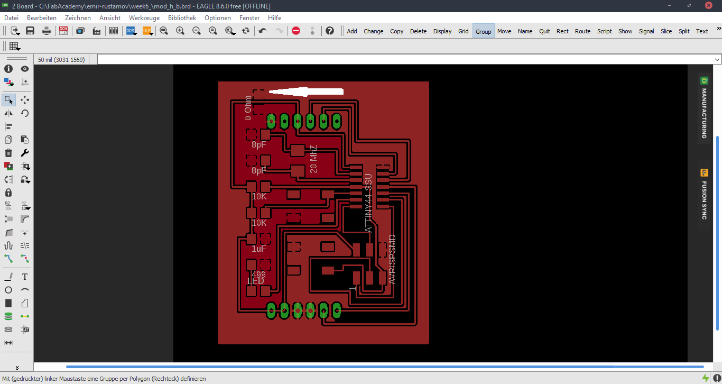Click the Ratsnest lightning status icon
Screen dimensions: 723x384
click(x=706, y=378)
